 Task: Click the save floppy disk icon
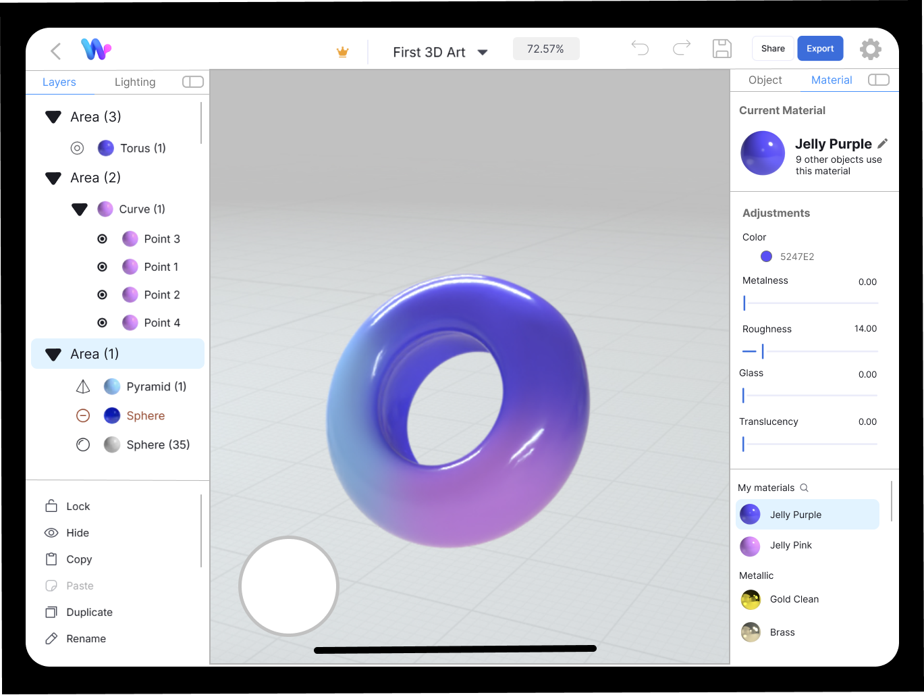(722, 49)
